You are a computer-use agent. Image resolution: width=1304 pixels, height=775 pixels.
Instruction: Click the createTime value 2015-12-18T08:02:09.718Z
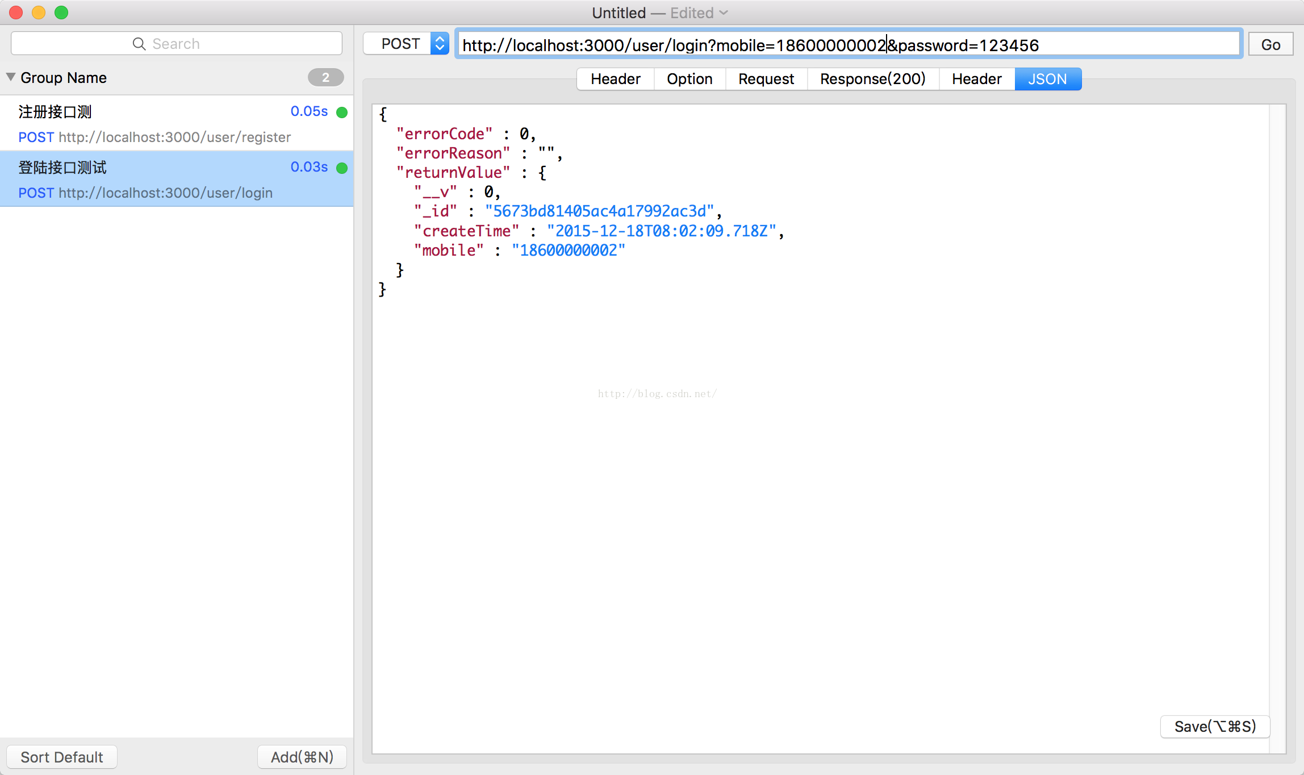(x=661, y=231)
